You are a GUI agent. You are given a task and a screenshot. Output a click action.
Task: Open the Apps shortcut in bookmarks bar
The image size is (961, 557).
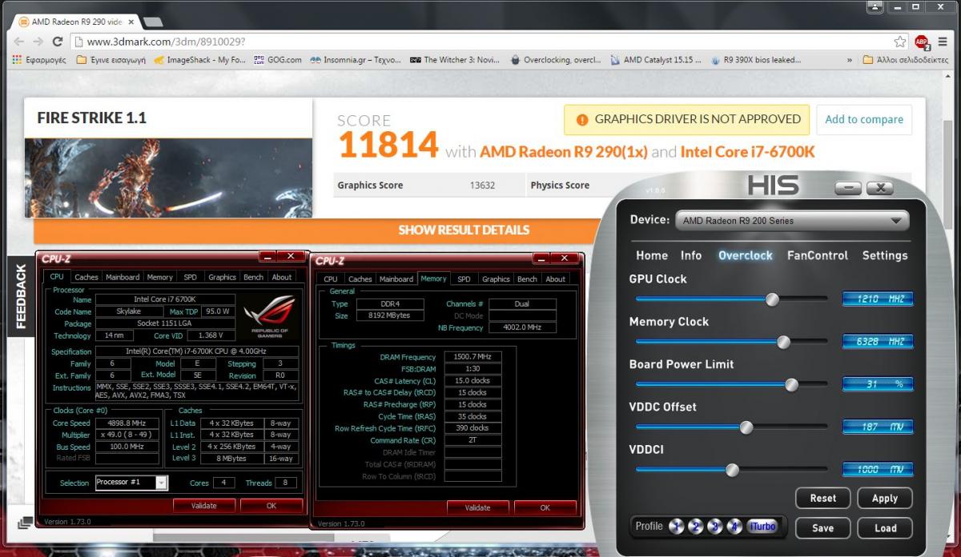click(x=40, y=60)
